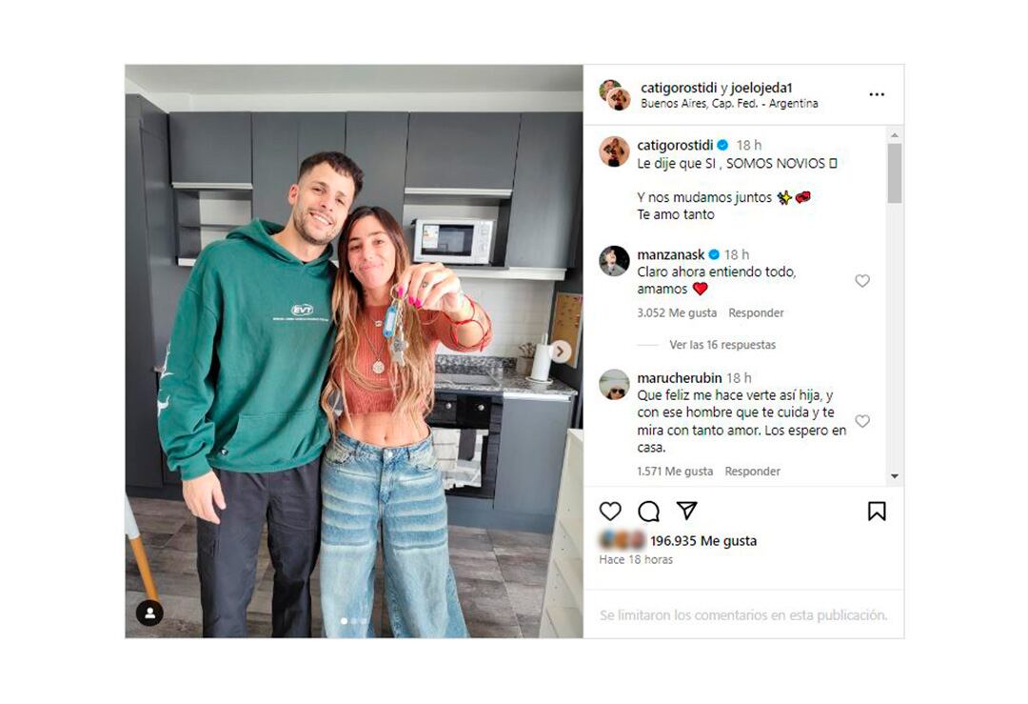Like the post with the heart icon

pyautogui.click(x=610, y=512)
